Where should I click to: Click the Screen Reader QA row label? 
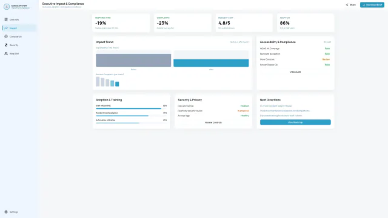click(269, 65)
